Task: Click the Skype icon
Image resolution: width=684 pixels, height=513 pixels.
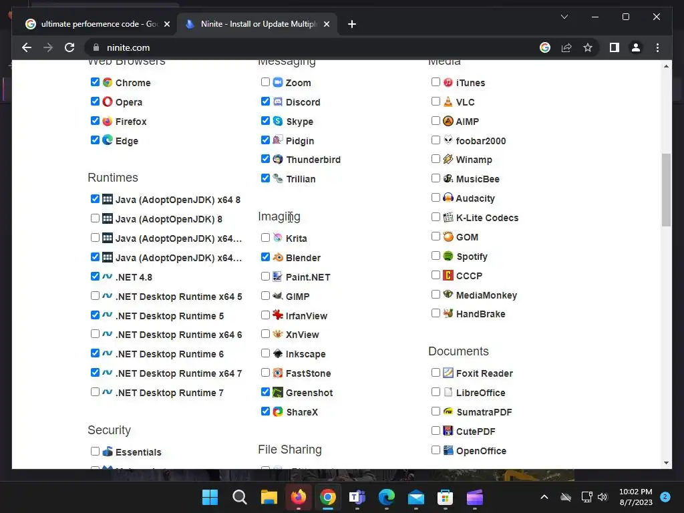Action: tap(278, 121)
